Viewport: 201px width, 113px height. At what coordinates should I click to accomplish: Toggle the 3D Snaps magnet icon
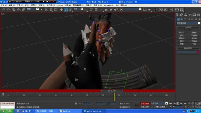point(102,10)
